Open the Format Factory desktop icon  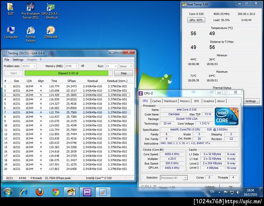point(30,34)
